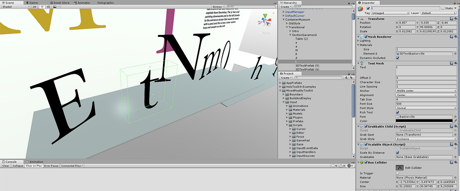Open Mesh Renderer help book icon
Image resolution: width=460 pixels, height=191 pixels.
pos(452,37)
